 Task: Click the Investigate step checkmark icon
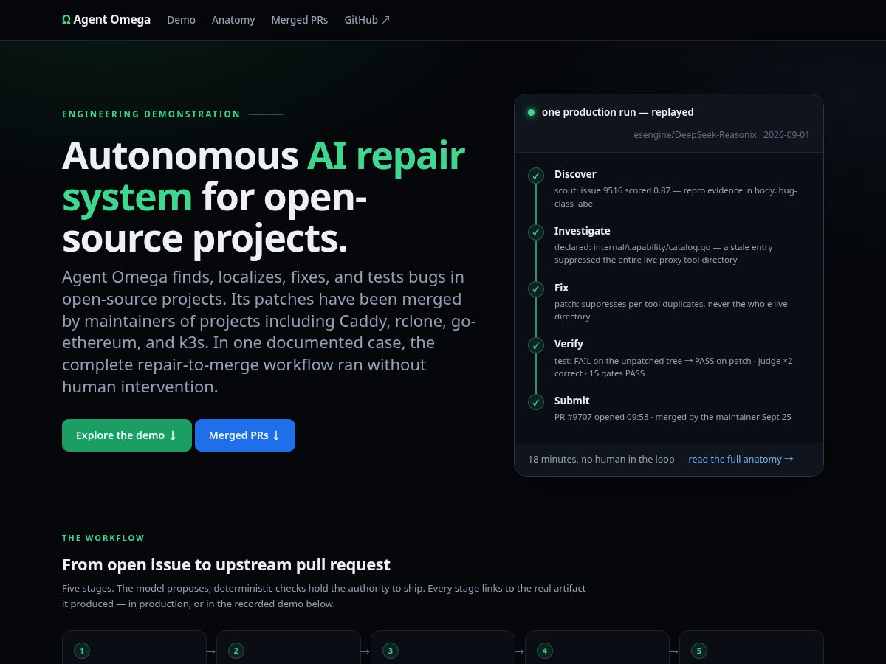(536, 232)
